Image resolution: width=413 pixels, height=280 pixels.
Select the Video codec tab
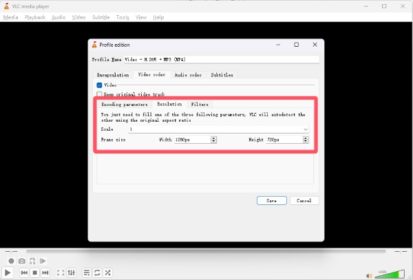coord(151,75)
